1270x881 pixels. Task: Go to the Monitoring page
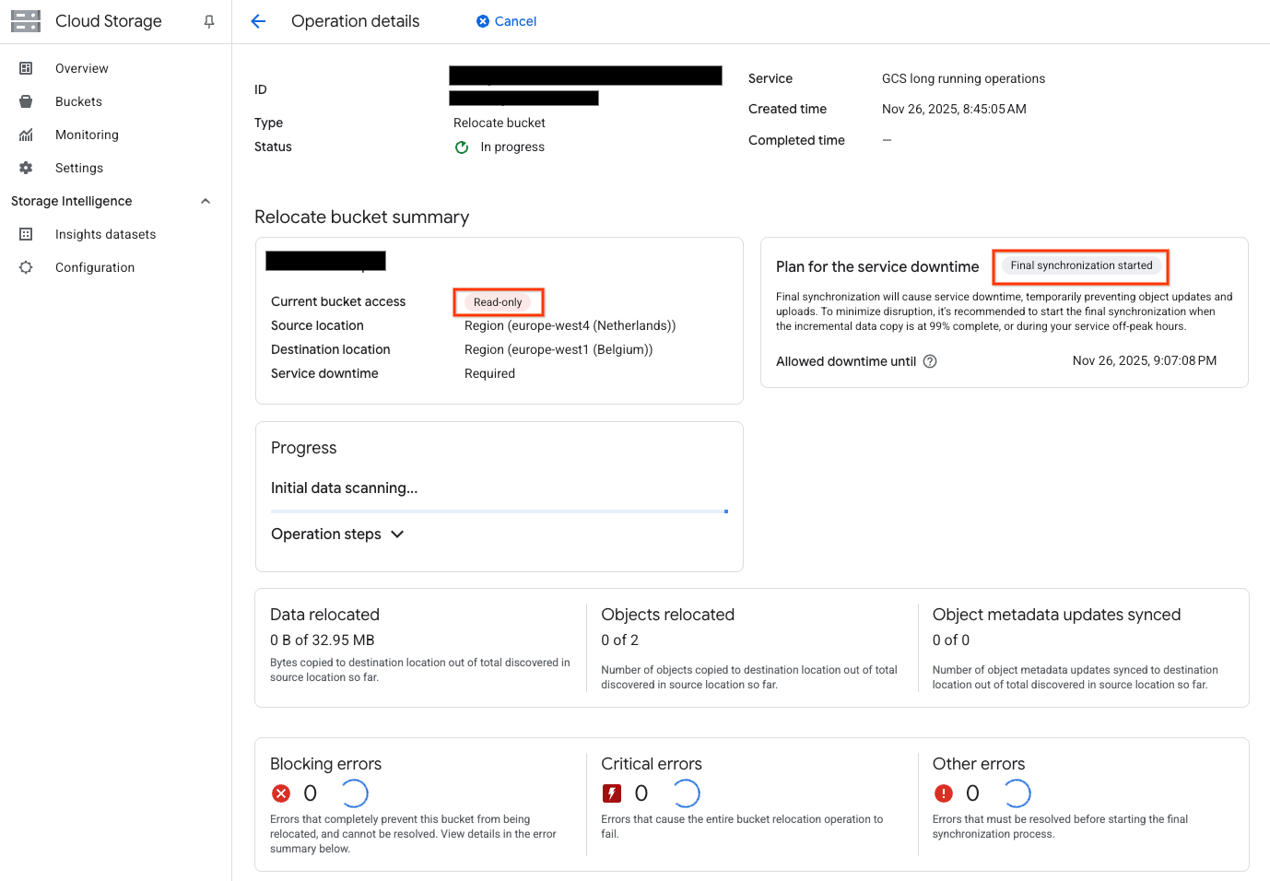pyautogui.click(x=87, y=135)
